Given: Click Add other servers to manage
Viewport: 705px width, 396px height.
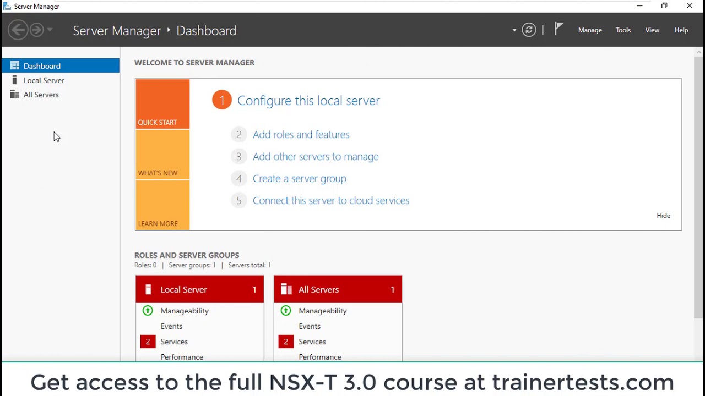Looking at the screenshot, I should 316,156.
